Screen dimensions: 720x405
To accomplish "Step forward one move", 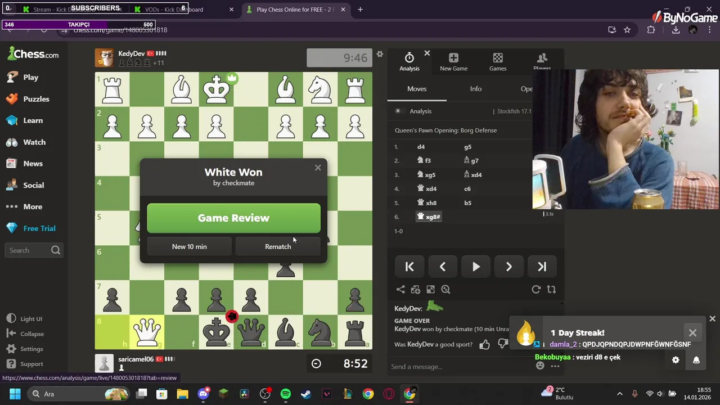I will (x=509, y=267).
